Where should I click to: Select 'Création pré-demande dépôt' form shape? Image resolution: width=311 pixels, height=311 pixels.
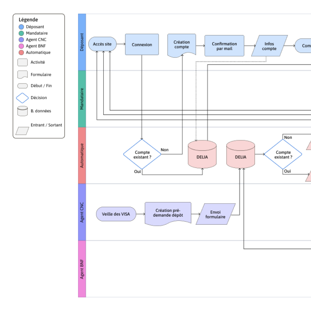(168, 214)
